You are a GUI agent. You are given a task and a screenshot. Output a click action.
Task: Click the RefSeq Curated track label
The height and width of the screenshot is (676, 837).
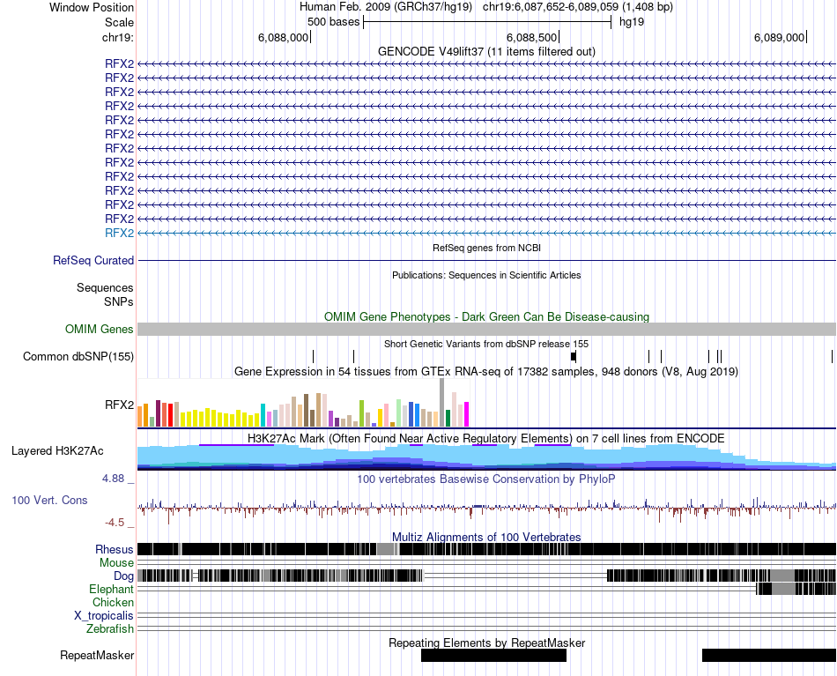point(93,261)
